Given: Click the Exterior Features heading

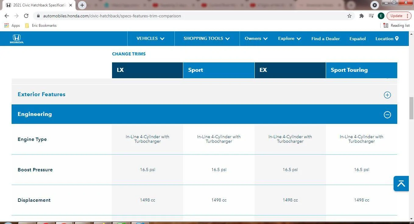Looking at the screenshot, I should [41, 94].
